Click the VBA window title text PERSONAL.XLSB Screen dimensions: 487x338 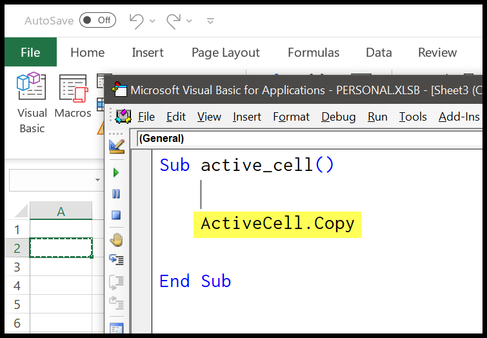tap(378, 90)
